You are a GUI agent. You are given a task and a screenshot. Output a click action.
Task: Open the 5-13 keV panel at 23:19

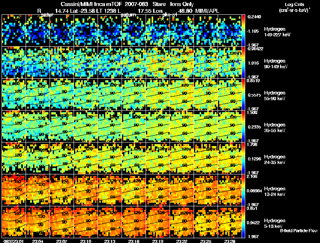(x=158, y=222)
